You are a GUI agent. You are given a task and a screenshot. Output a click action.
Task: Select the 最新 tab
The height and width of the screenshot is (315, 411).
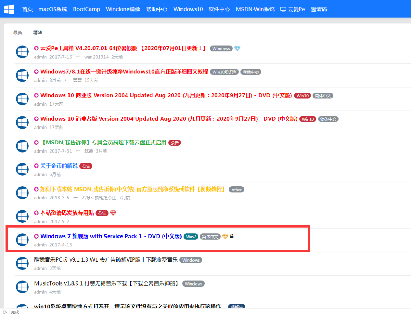point(17,33)
